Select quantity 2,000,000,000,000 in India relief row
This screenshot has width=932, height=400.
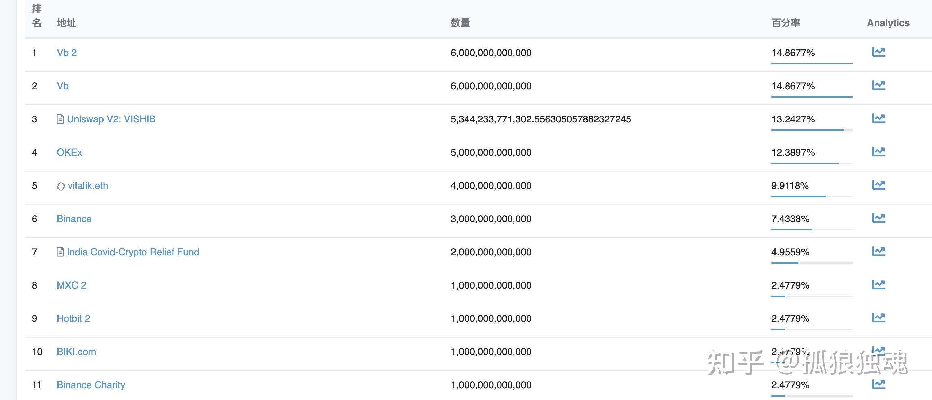[491, 253]
